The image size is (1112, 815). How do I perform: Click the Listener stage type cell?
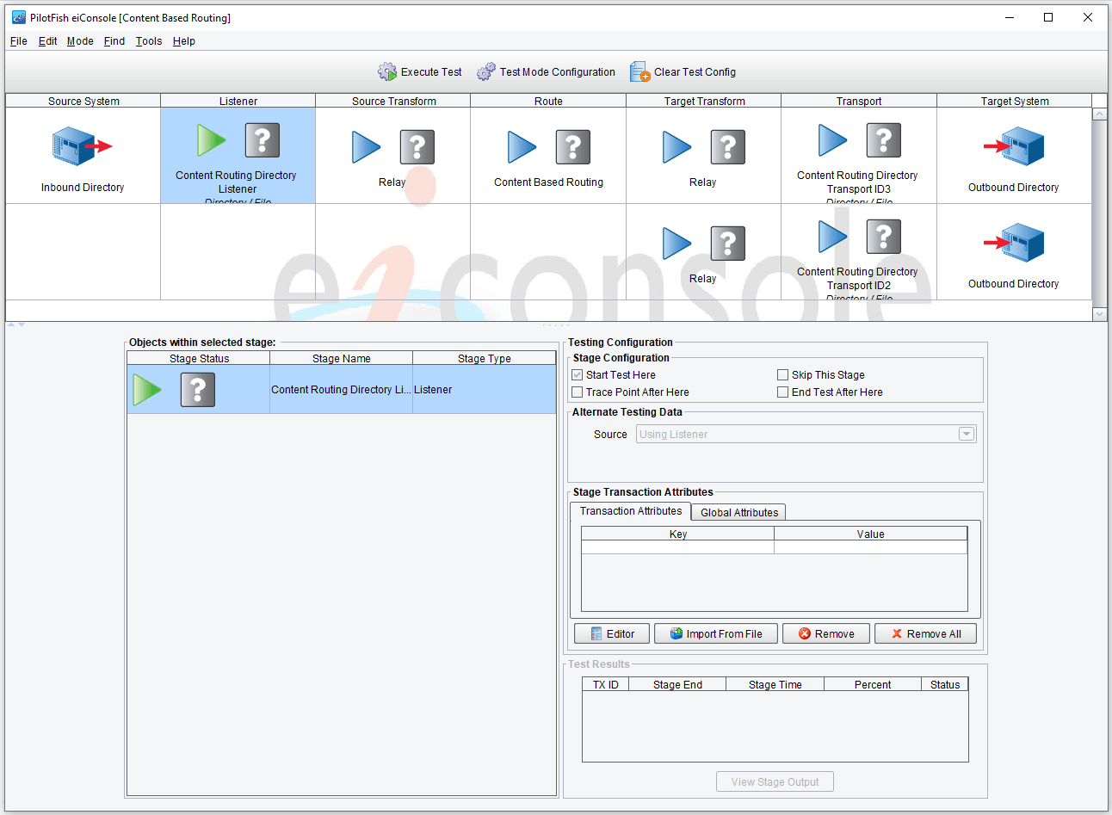[x=485, y=390]
